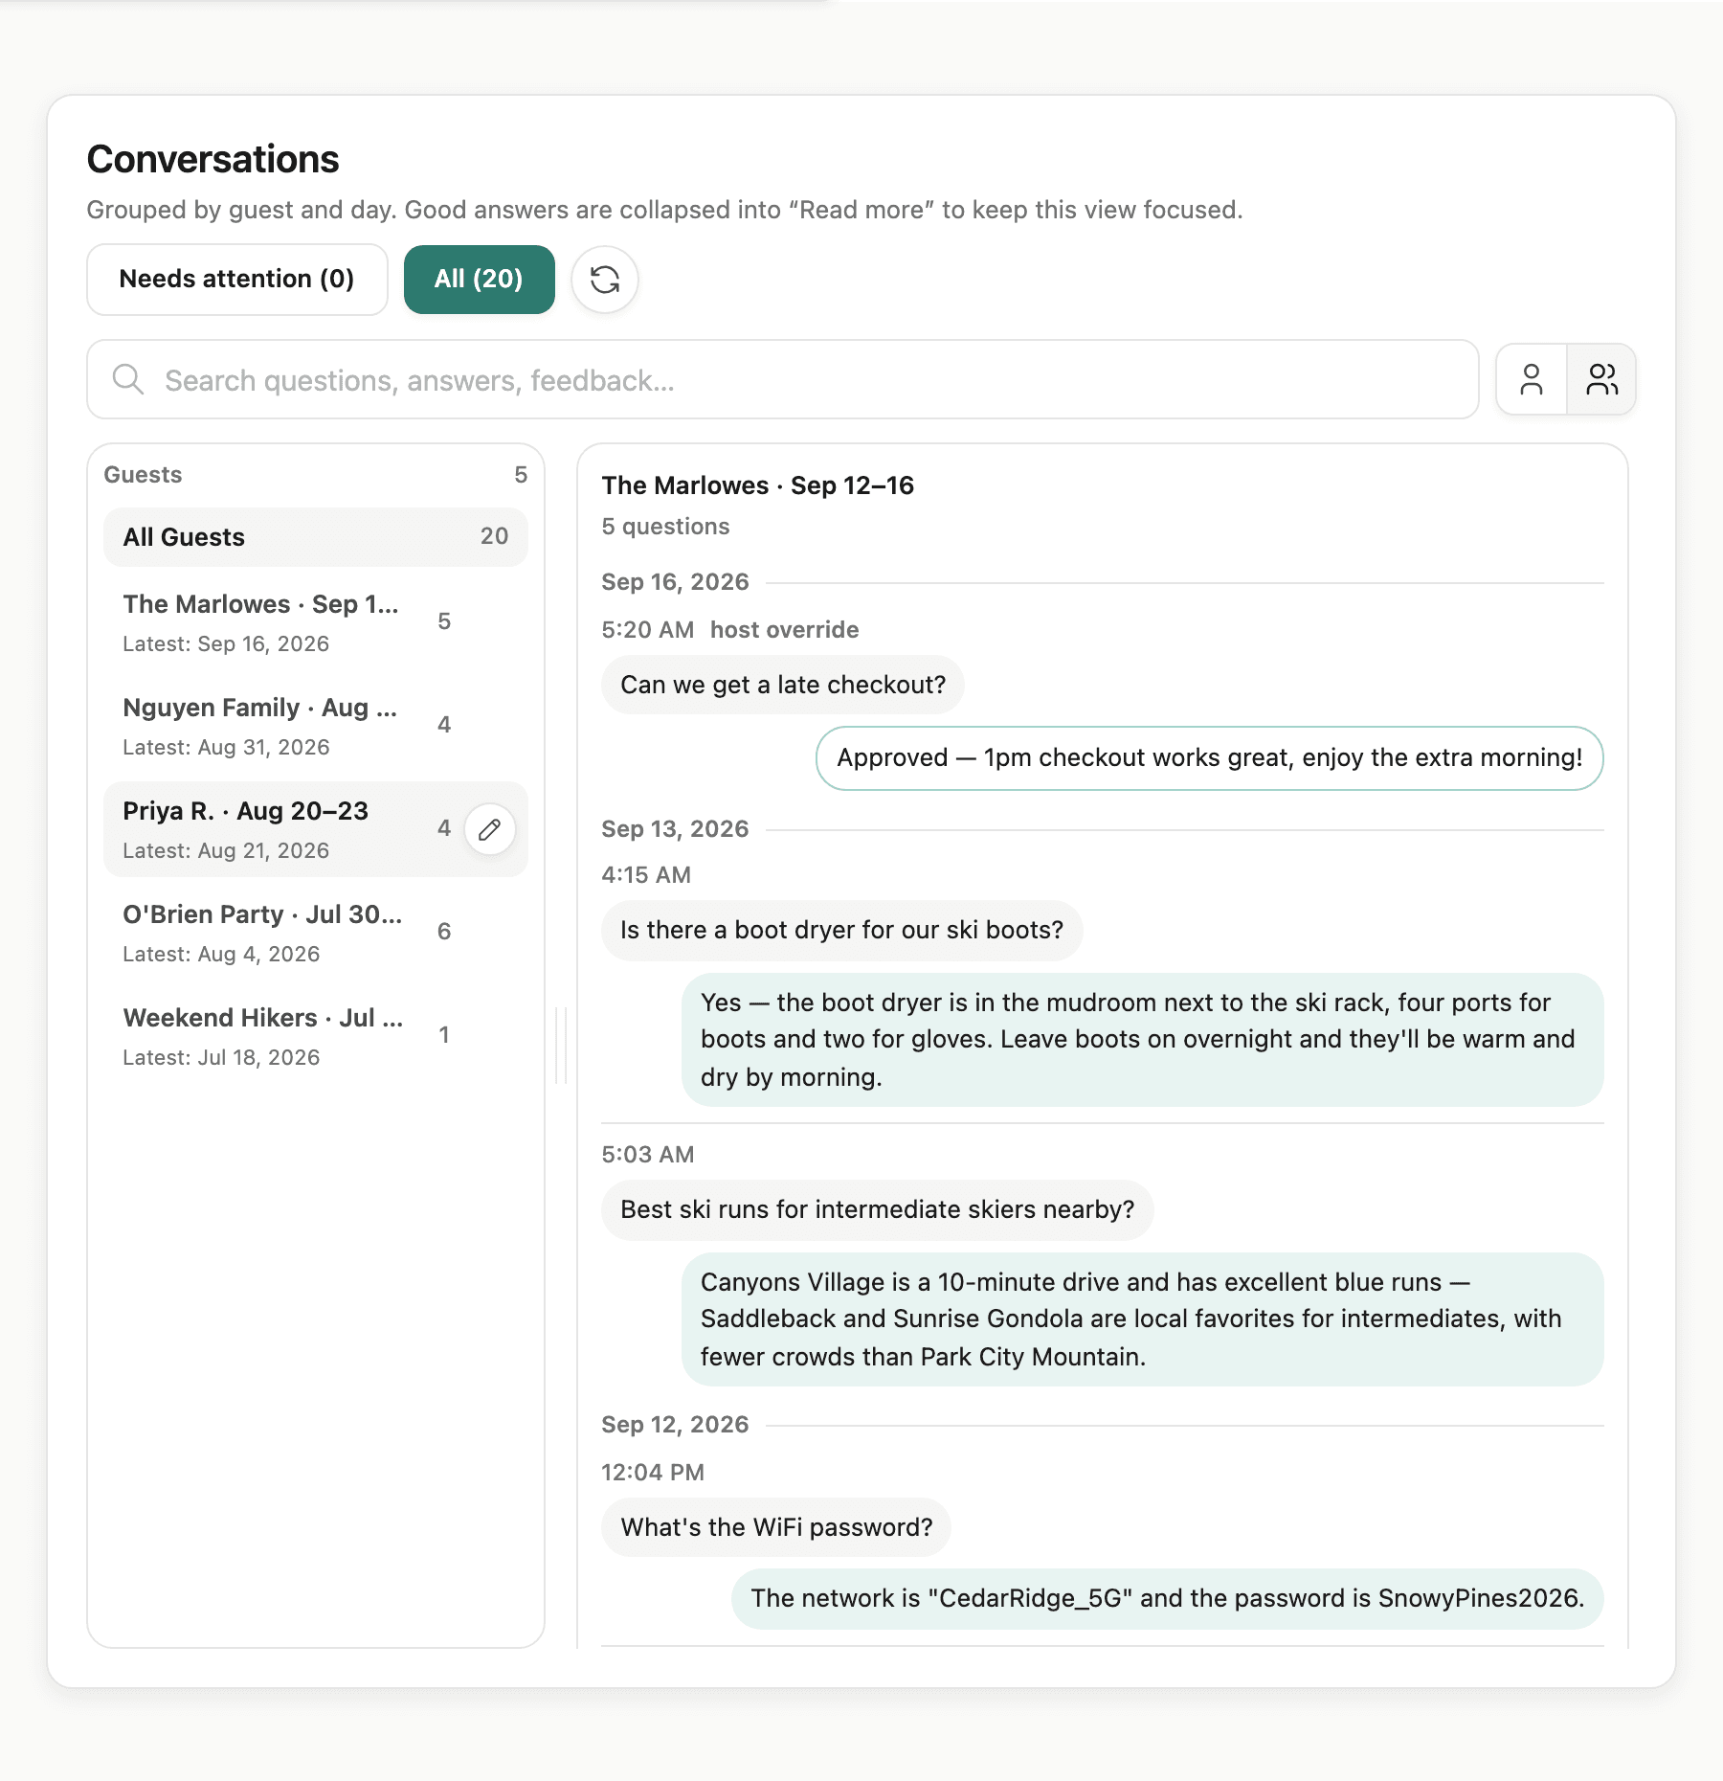Open The Marlowes guest conversation
The height and width of the screenshot is (1781, 1723).
316,622
